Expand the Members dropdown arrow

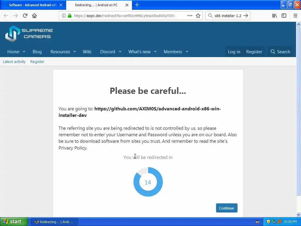[x=187, y=52]
